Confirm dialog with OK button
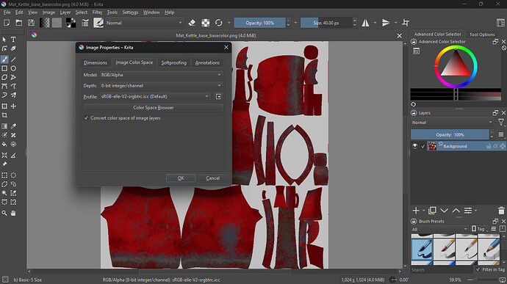507x284 pixels. click(181, 178)
